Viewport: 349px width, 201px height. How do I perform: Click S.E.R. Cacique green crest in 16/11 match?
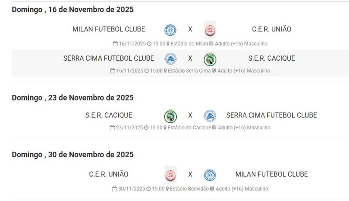pyautogui.click(x=210, y=59)
